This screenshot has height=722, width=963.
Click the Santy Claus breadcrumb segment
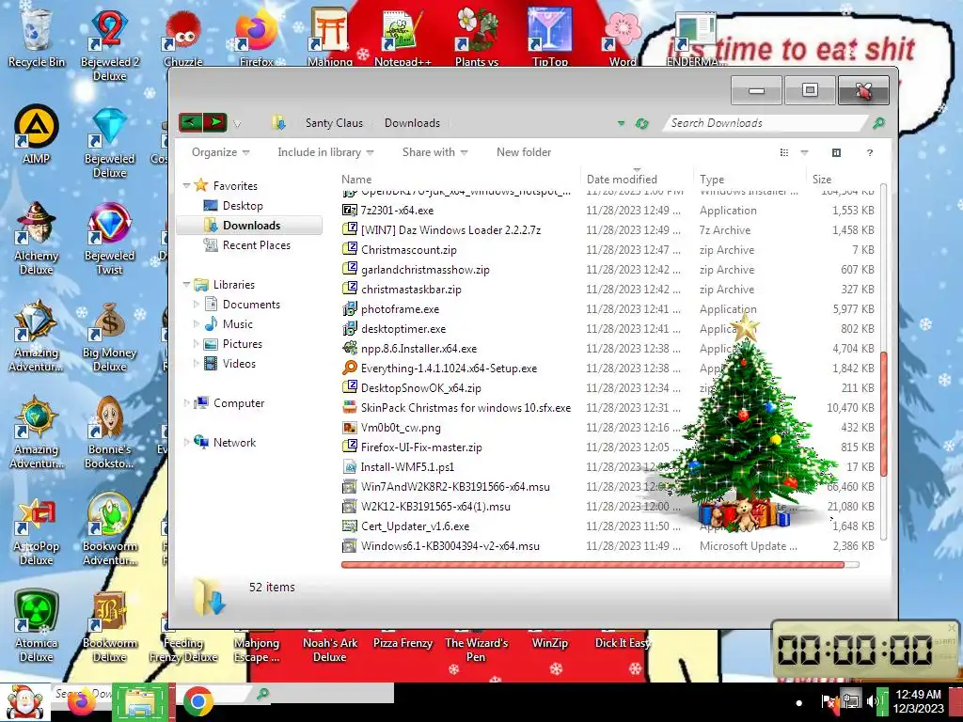pyautogui.click(x=334, y=123)
